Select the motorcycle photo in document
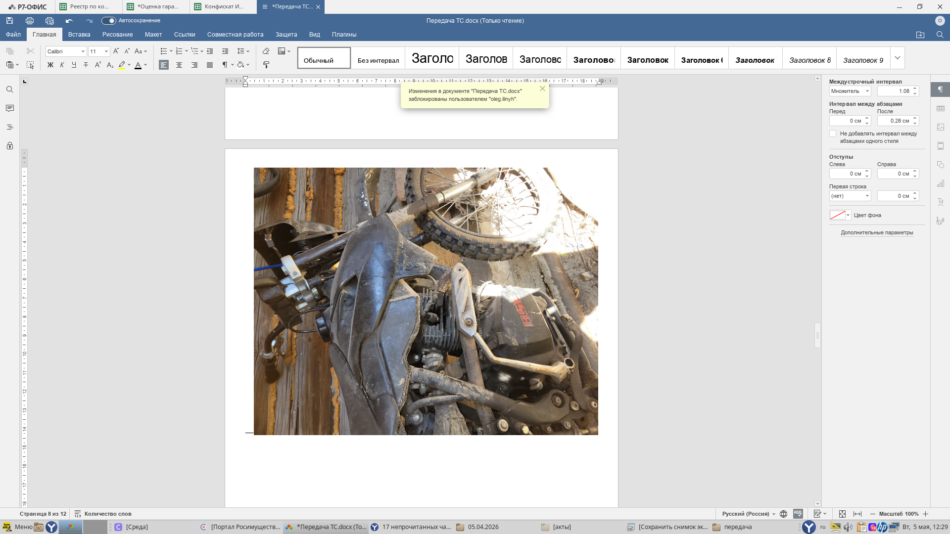The image size is (950, 534). 426,301
